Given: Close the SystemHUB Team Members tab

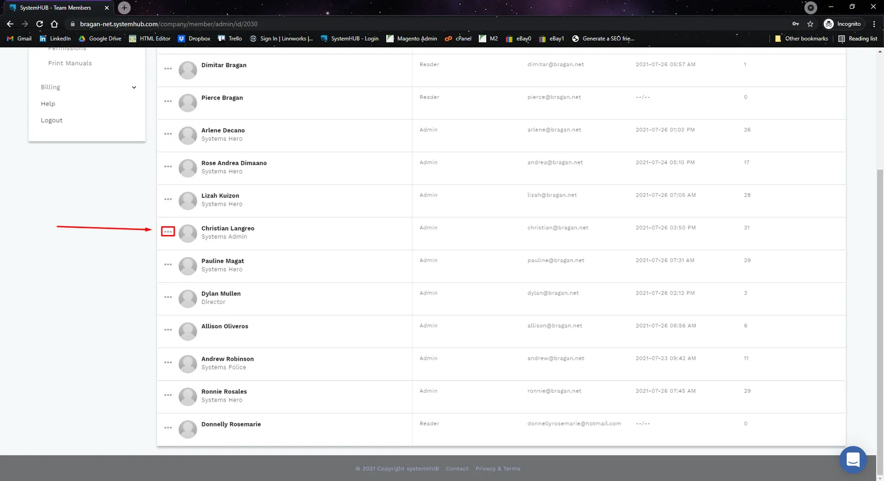Looking at the screenshot, I should (x=107, y=8).
